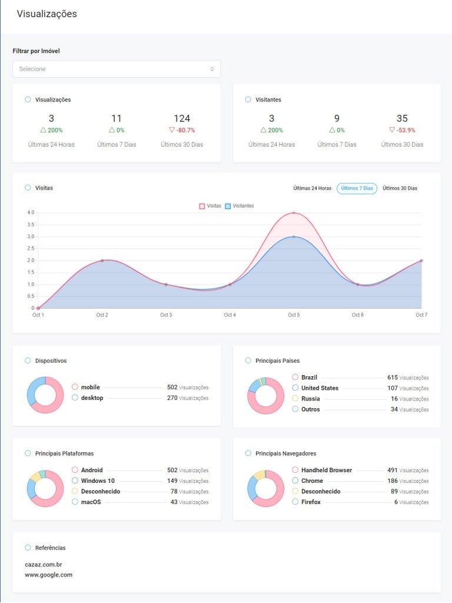Click the circle icon next to Referências
Image resolution: width=452 pixels, height=603 pixels.
coord(28,548)
